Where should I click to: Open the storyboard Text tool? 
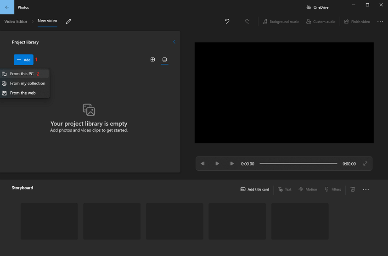[285, 189]
